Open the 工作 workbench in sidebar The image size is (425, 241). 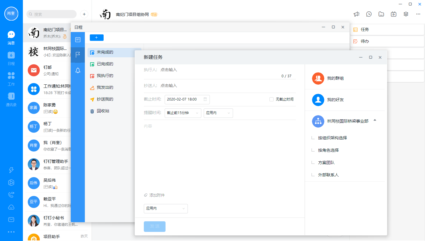pos(11,79)
